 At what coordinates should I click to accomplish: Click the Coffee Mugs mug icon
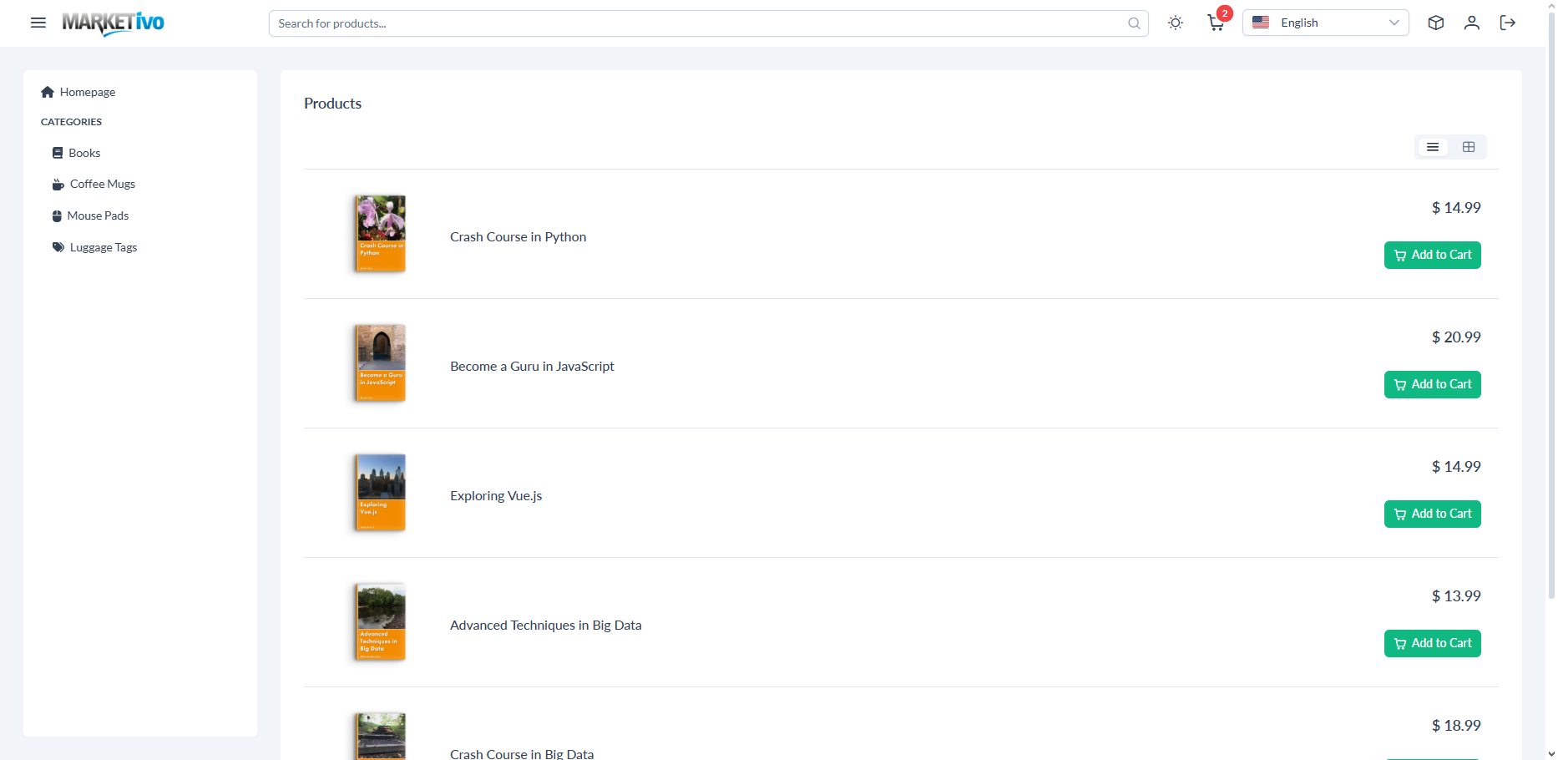click(x=58, y=185)
